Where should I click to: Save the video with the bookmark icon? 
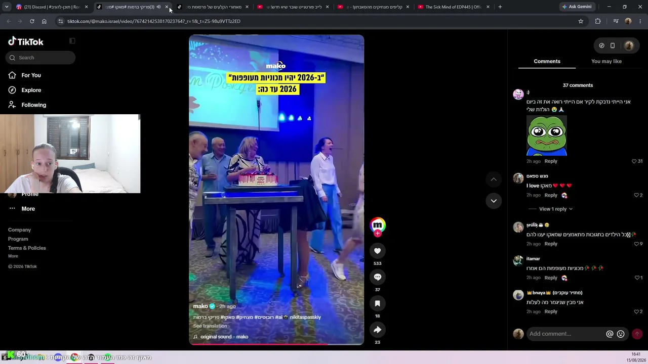pyautogui.click(x=378, y=303)
